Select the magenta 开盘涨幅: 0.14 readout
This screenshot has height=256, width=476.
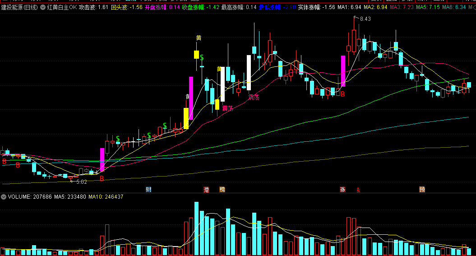click(x=162, y=7)
